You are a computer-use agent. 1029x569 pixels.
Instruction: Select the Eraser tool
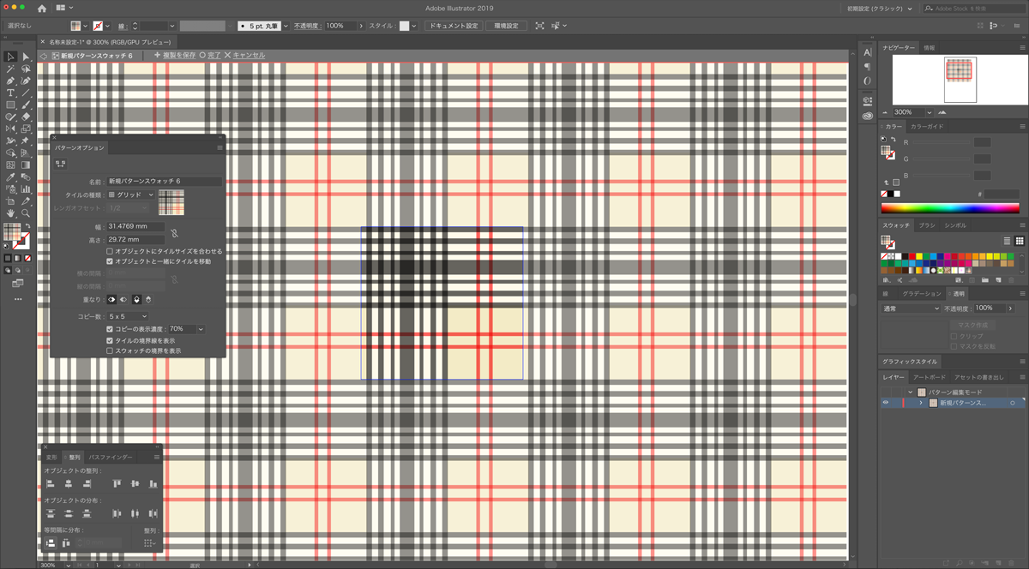click(26, 117)
